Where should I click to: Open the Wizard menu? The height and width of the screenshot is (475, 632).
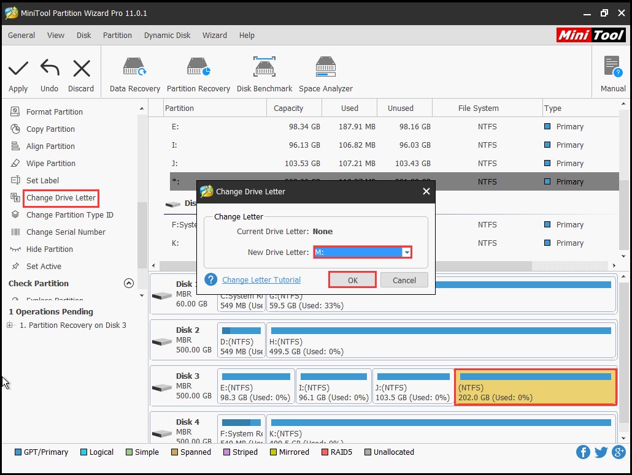214,36
